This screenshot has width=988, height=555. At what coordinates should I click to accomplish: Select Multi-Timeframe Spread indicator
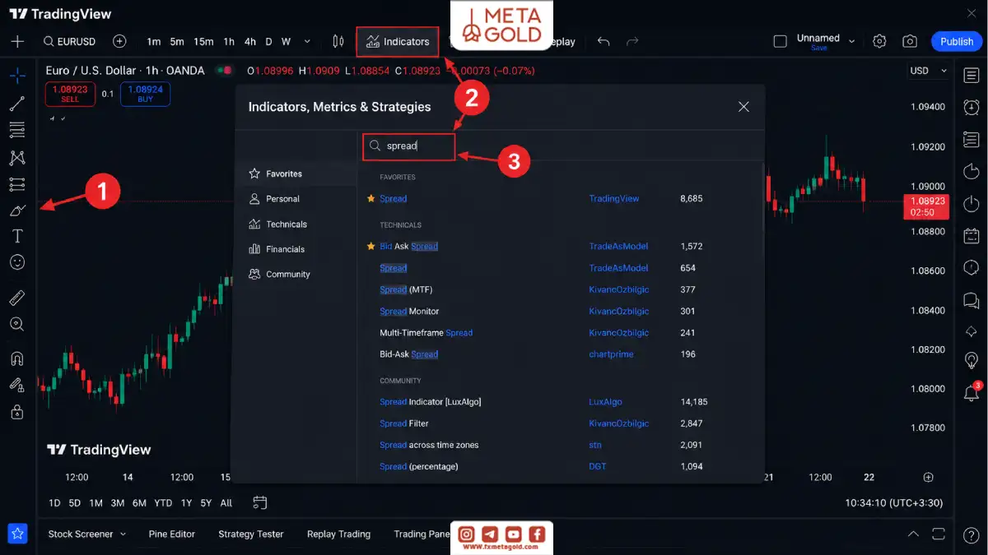426,333
